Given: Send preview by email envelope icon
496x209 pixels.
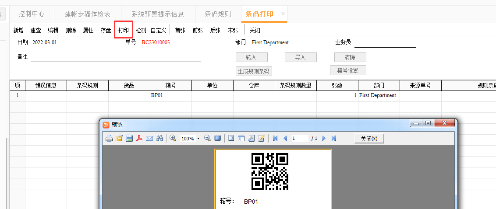Looking at the screenshot, I should 149,138.
